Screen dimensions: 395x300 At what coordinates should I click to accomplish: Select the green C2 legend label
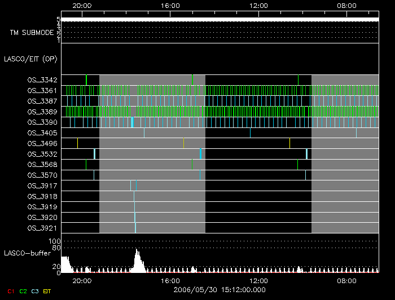(23, 291)
